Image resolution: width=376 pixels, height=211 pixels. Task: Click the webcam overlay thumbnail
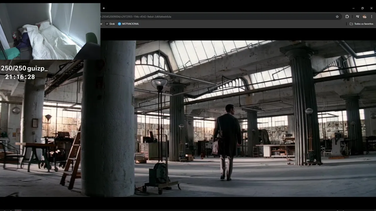[x=50, y=31]
